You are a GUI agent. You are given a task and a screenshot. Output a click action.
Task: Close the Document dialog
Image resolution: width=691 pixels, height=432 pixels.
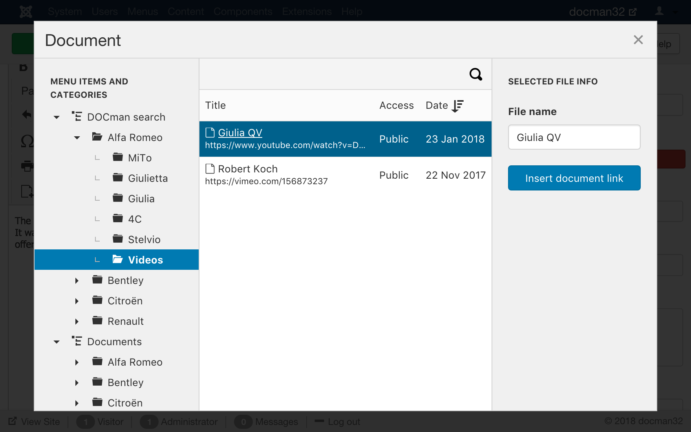(x=638, y=40)
